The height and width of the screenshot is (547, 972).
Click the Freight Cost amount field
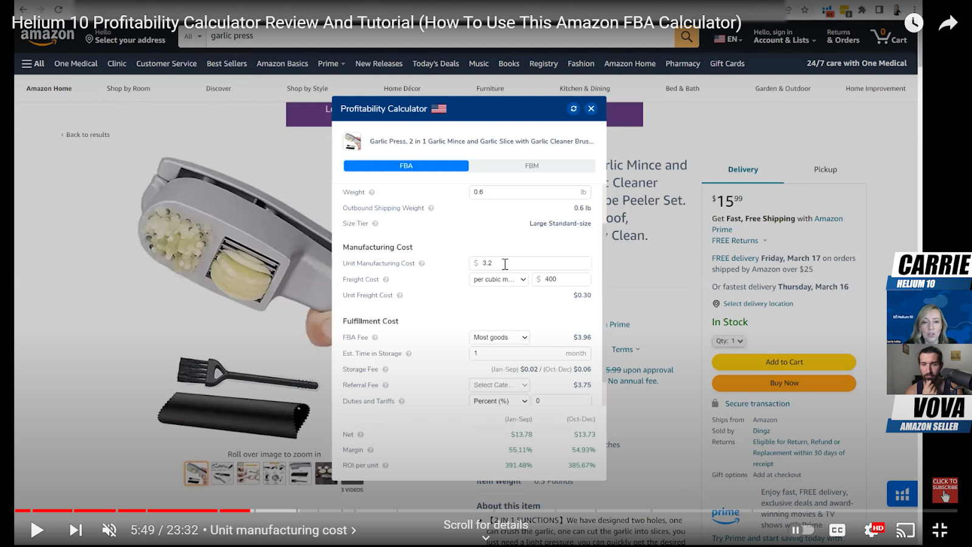pyautogui.click(x=561, y=280)
